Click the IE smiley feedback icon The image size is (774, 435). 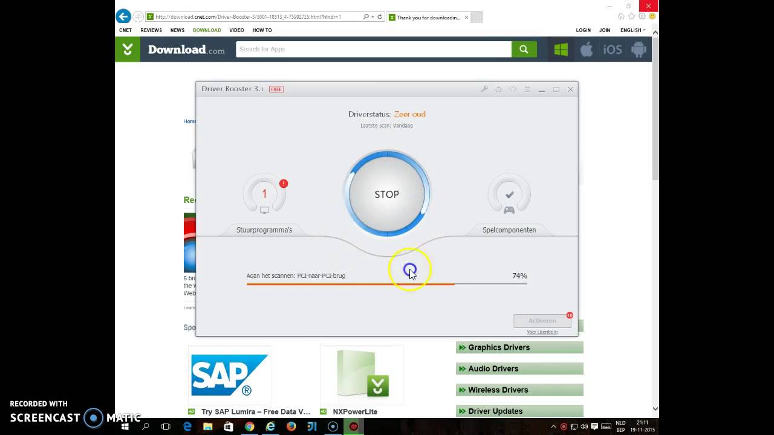(652, 16)
